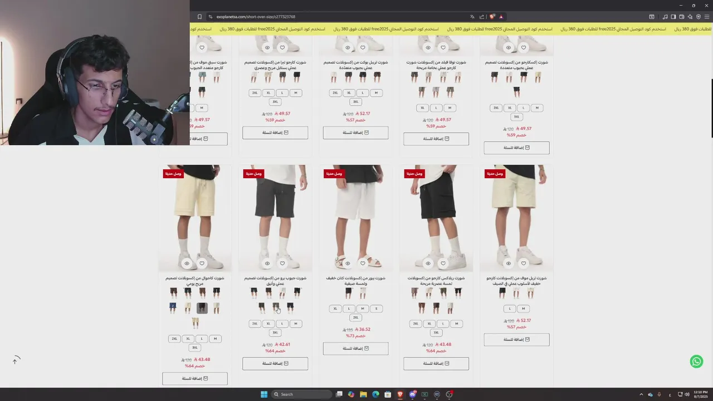This screenshot has height=401, width=713.
Task: Add the Excargo shorts (إكسكارجو) to the cart
Action: click(516, 148)
